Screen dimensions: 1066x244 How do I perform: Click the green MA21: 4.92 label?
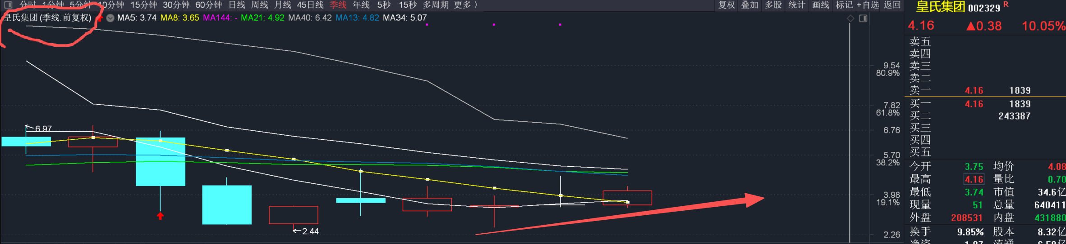262,18
